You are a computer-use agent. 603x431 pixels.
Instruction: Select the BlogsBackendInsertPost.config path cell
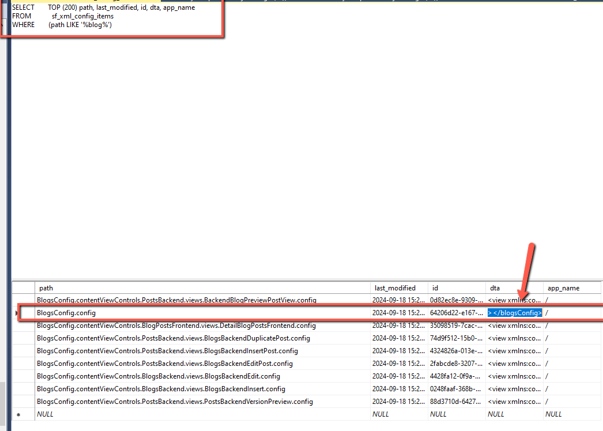coord(202,351)
